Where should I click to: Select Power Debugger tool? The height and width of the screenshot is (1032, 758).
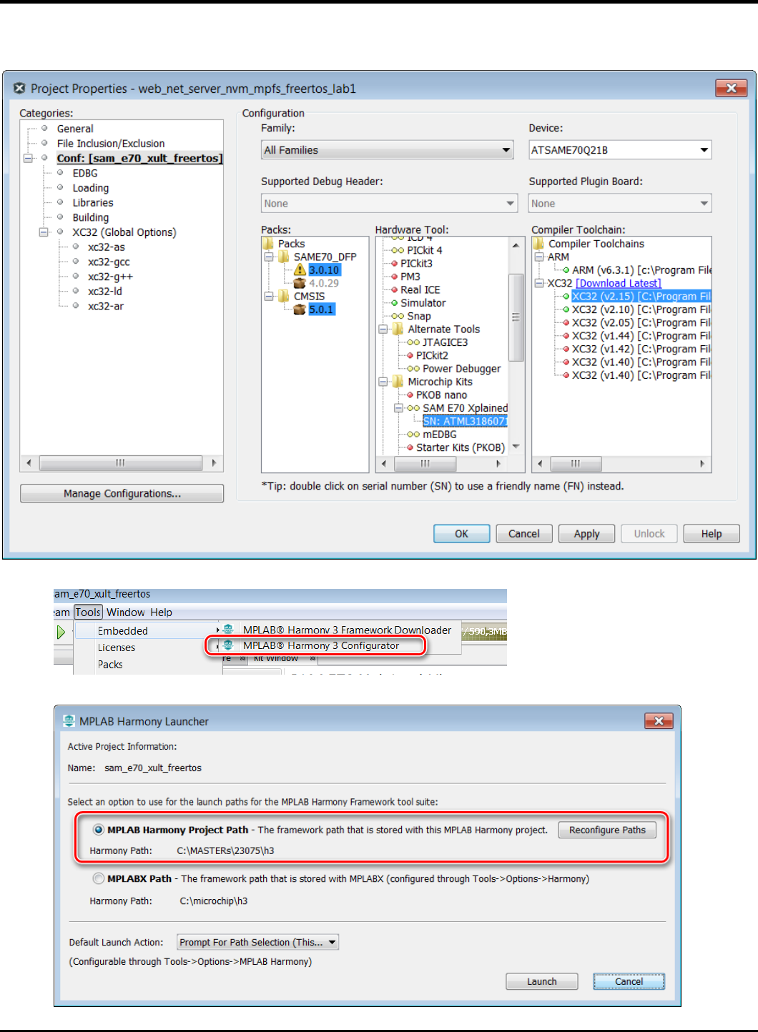(x=461, y=369)
